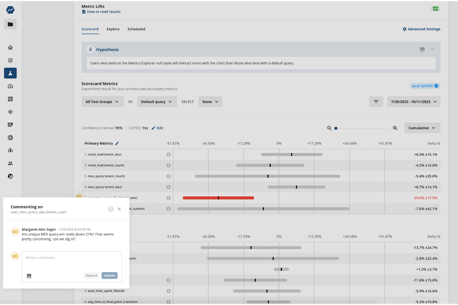
Task: Expand the Cumulative dropdown
Action: (x=422, y=128)
